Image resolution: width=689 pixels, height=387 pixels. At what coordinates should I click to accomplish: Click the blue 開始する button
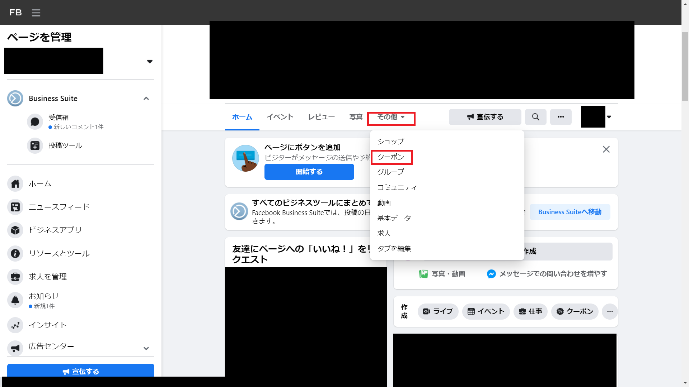309,172
